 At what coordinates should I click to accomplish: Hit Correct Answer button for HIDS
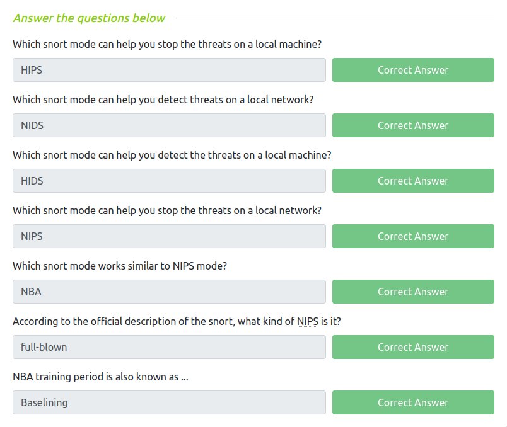pos(413,181)
